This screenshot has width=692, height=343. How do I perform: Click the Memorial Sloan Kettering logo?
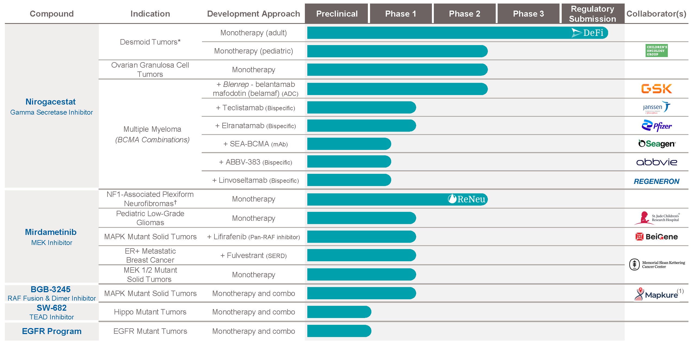click(x=657, y=265)
